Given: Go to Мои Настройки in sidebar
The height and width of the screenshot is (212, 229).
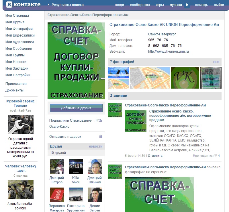Looking at the screenshot, I should [x=18, y=75].
